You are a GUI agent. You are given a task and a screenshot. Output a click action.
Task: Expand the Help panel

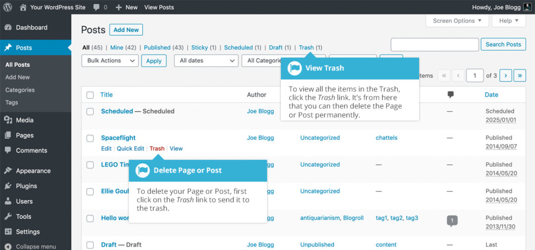pos(509,21)
